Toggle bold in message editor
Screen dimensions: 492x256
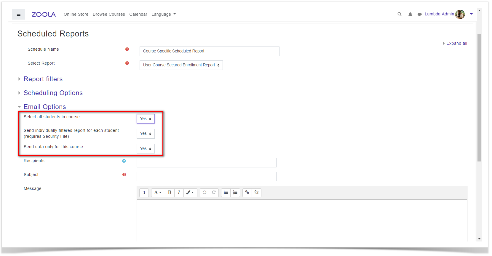[x=170, y=193]
